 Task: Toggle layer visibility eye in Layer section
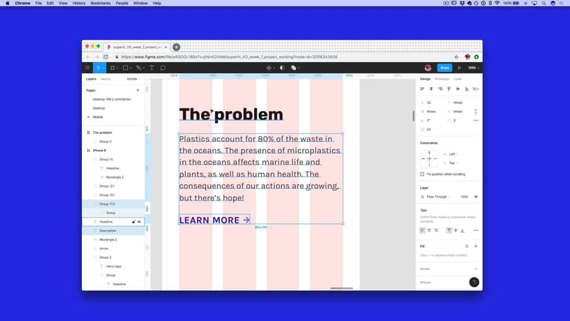(x=476, y=196)
